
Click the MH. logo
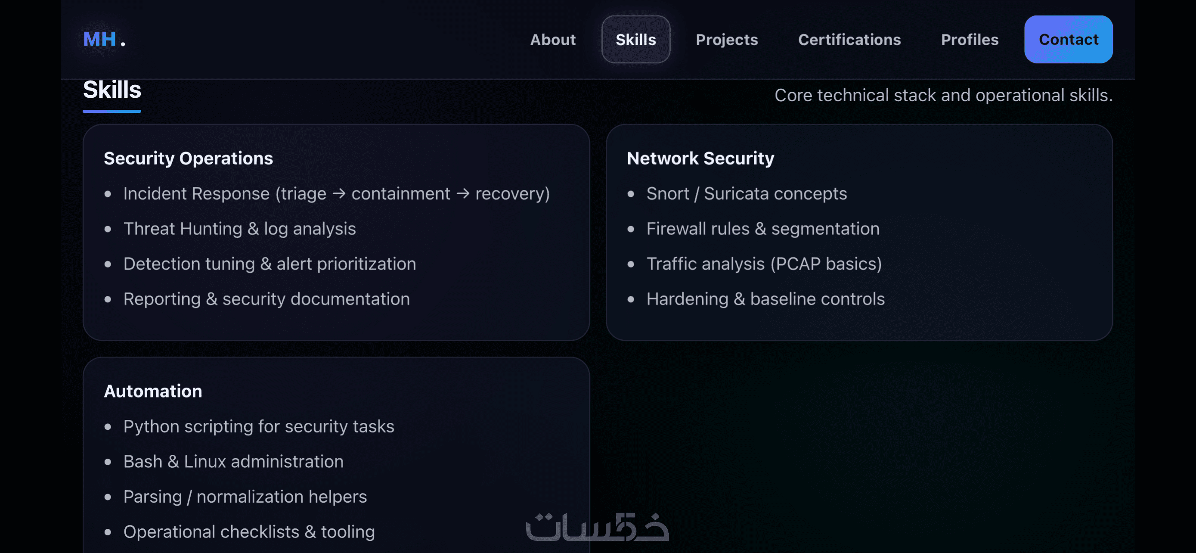pyautogui.click(x=103, y=40)
